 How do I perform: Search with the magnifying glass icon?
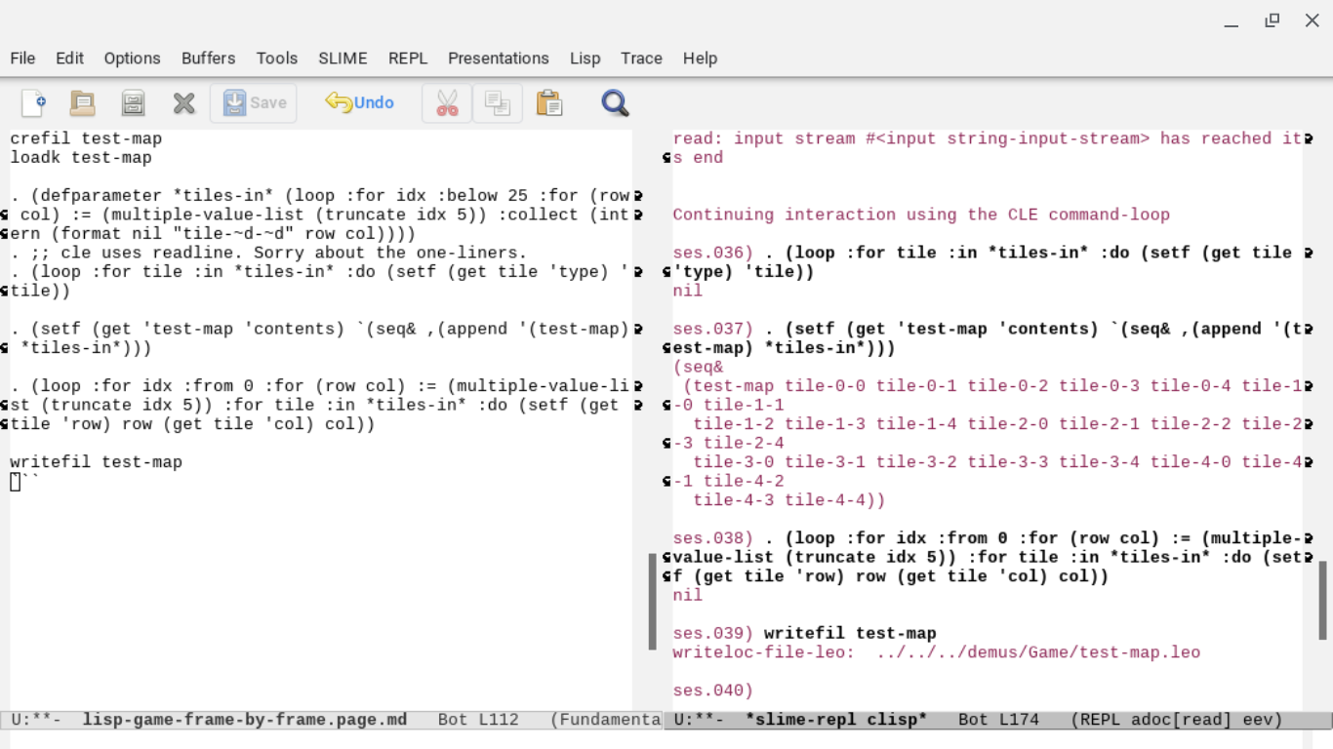click(x=615, y=102)
